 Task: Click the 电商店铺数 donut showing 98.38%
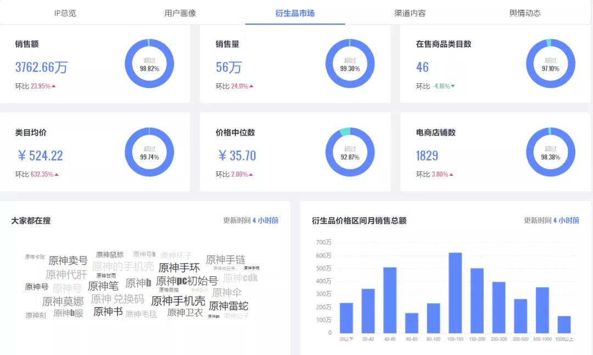(x=551, y=152)
